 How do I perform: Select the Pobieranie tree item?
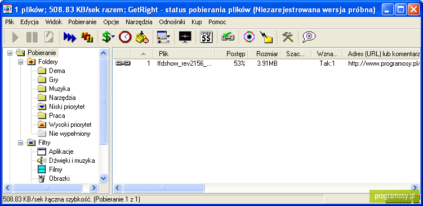pyautogui.click(x=42, y=53)
